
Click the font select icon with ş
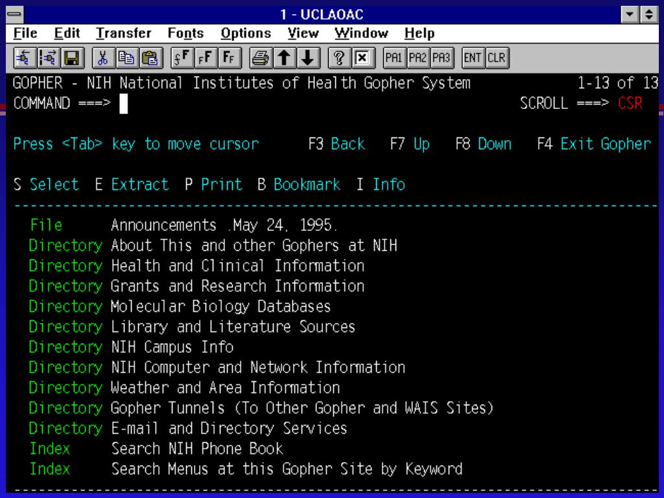coord(182,58)
